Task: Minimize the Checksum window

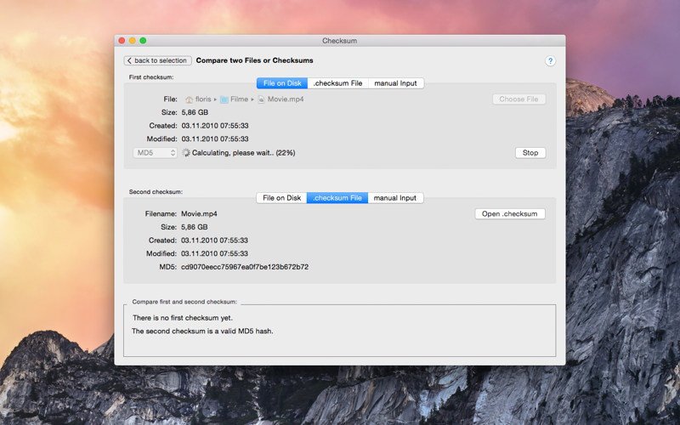Action: 133,41
